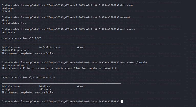Viewport: 196px width, 107px height.
Task: Click the 'client' hostname output line
Action: point(6,11)
